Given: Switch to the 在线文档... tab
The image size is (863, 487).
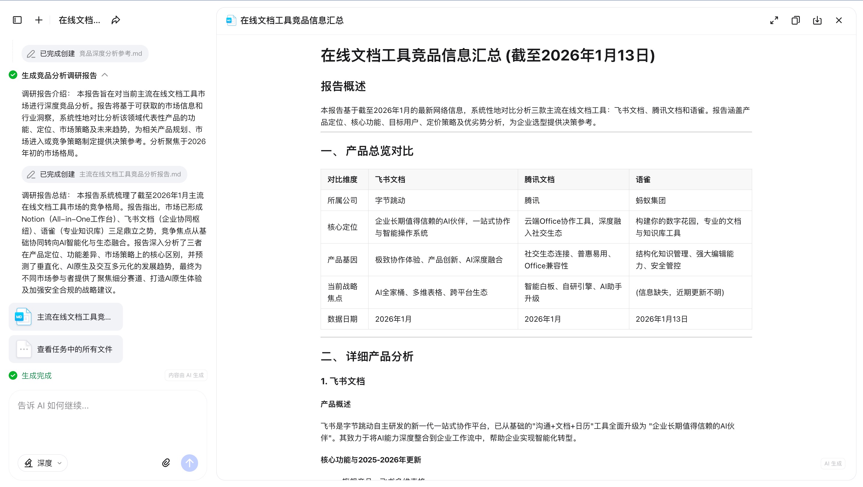Looking at the screenshot, I should click(x=79, y=20).
